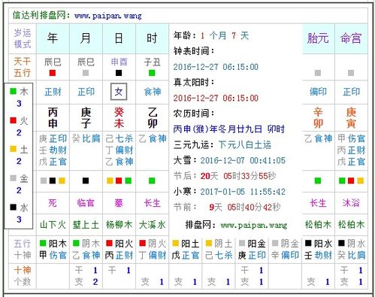Click the 申酉 void branches text
The width and height of the screenshot is (375, 297).
coord(119,62)
